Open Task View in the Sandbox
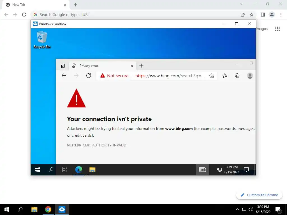This screenshot has width=287, height=215. 64,170
